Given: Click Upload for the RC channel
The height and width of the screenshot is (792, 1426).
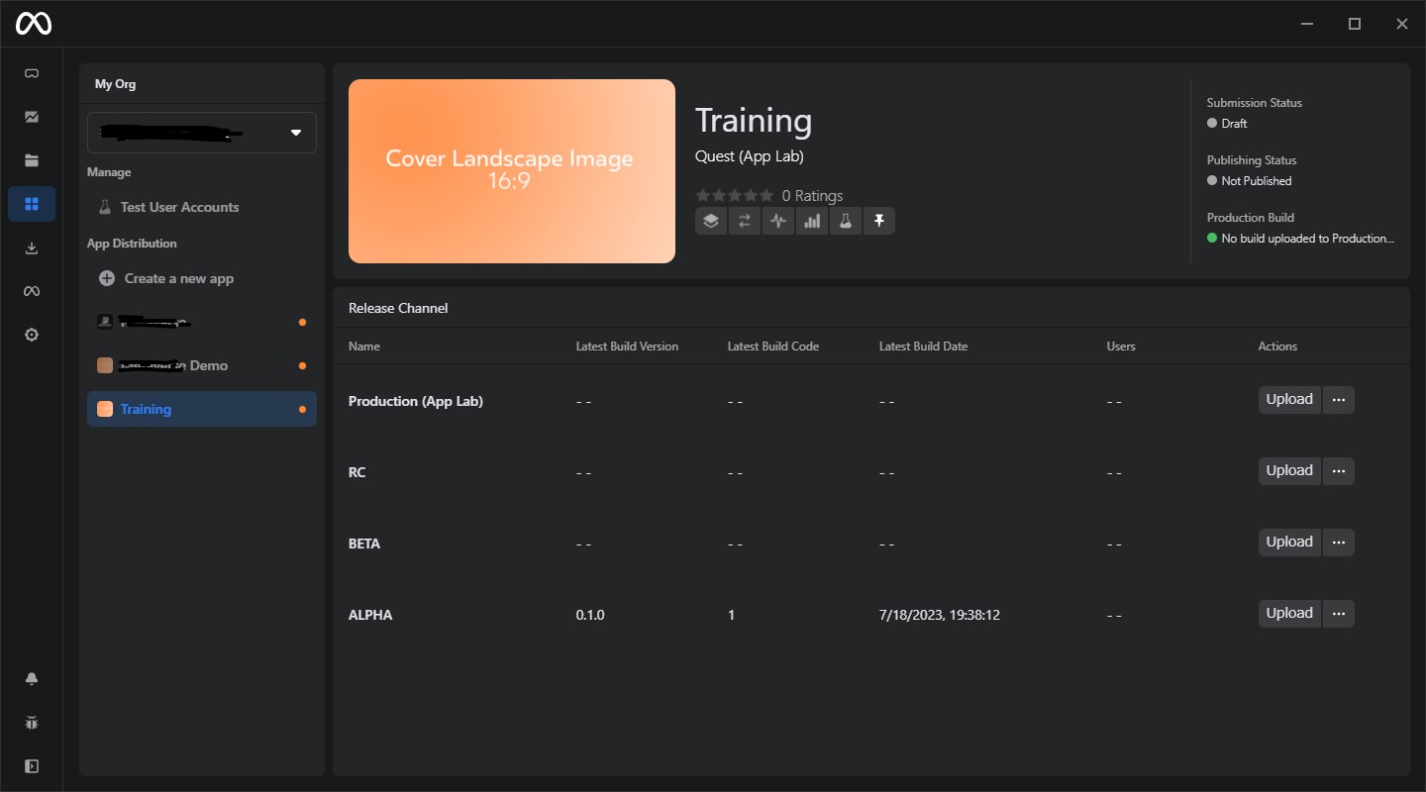Looking at the screenshot, I should coord(1289,471).
